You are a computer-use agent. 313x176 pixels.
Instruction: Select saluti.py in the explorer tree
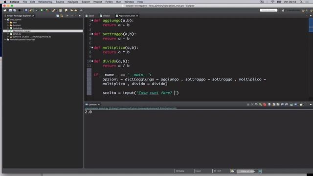point(17,34)
